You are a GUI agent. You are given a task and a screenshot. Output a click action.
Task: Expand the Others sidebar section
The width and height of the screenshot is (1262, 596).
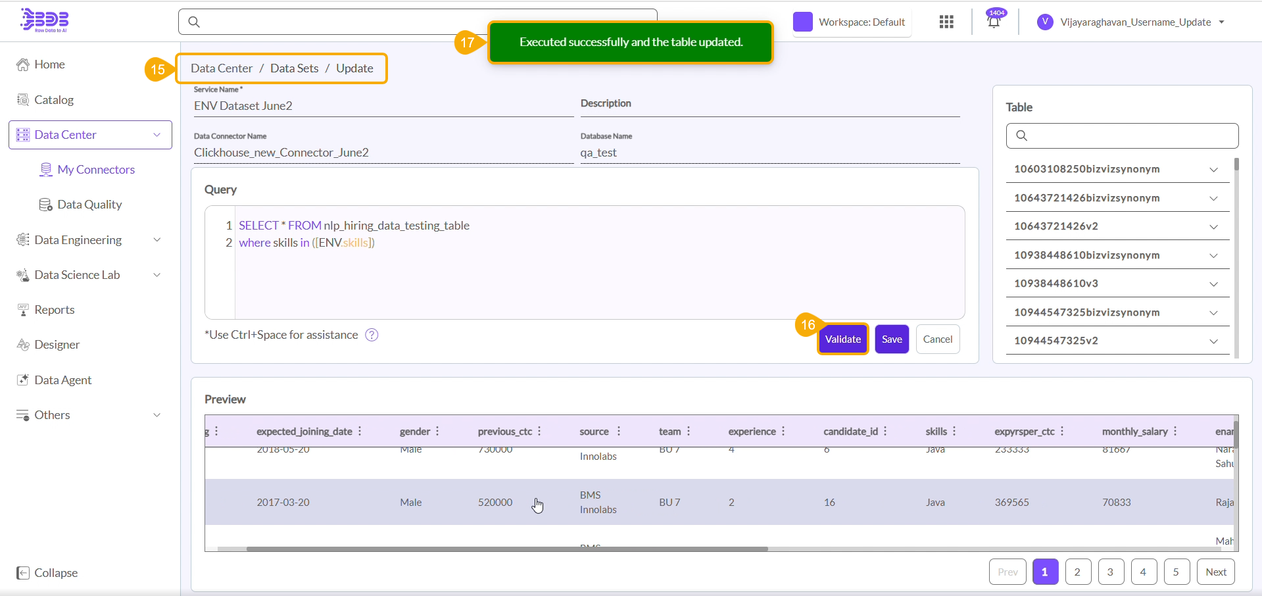(157, 415)
